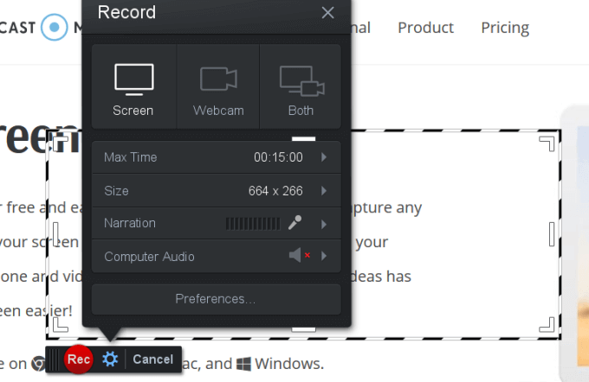Click the Max Time value 00:15:00

[x=278, y=157]
